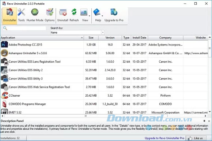Click CCleaner program name
Viewport: 212px width, 141px height.
point(14,96)
